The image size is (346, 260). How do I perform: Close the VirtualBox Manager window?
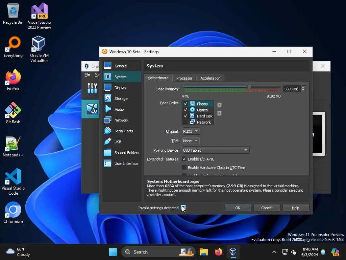tap(323, 66)
